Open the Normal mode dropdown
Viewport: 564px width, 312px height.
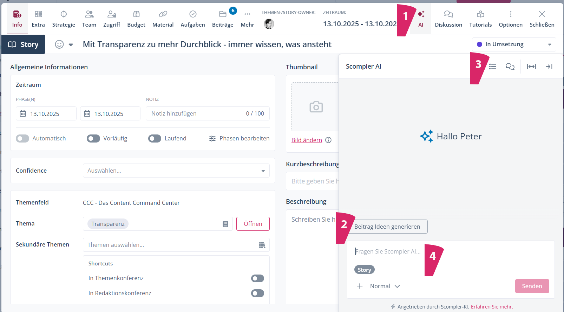[385, 286]
